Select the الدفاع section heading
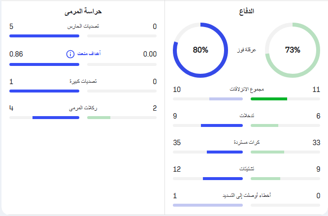This screenshot has height=216, width=328. click(x=246, y=11)
